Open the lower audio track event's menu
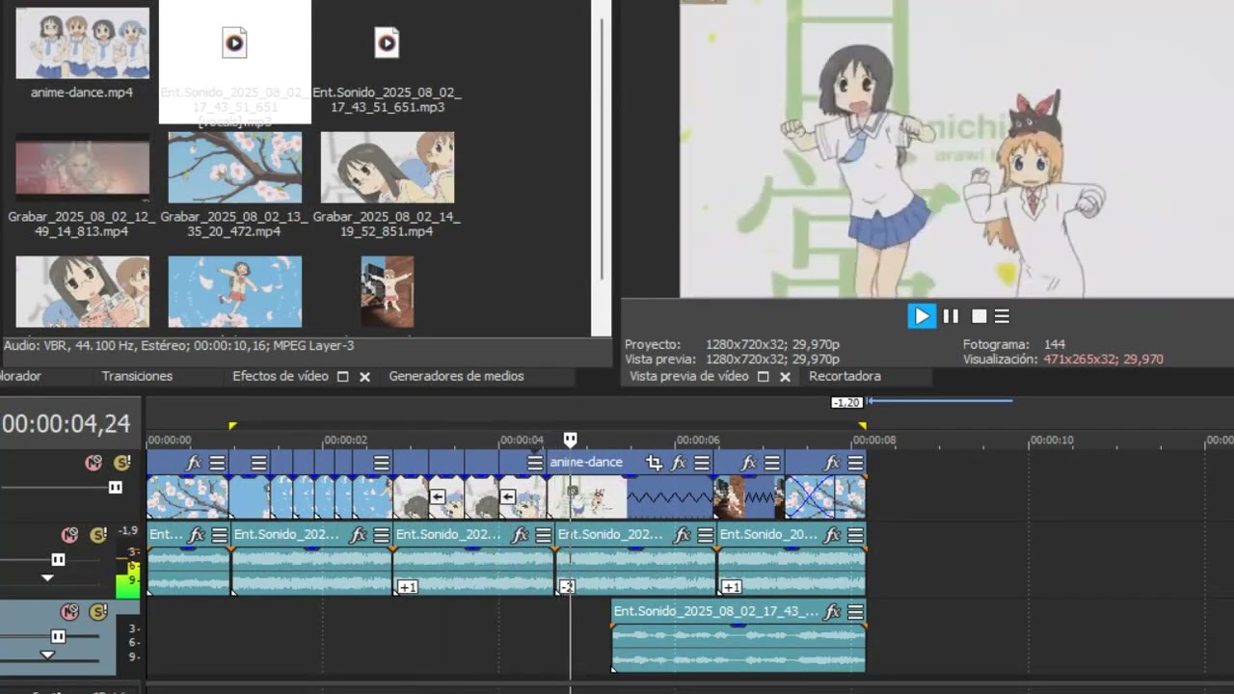The width and height of the screenshot is (1234, 694). [855, 611]
